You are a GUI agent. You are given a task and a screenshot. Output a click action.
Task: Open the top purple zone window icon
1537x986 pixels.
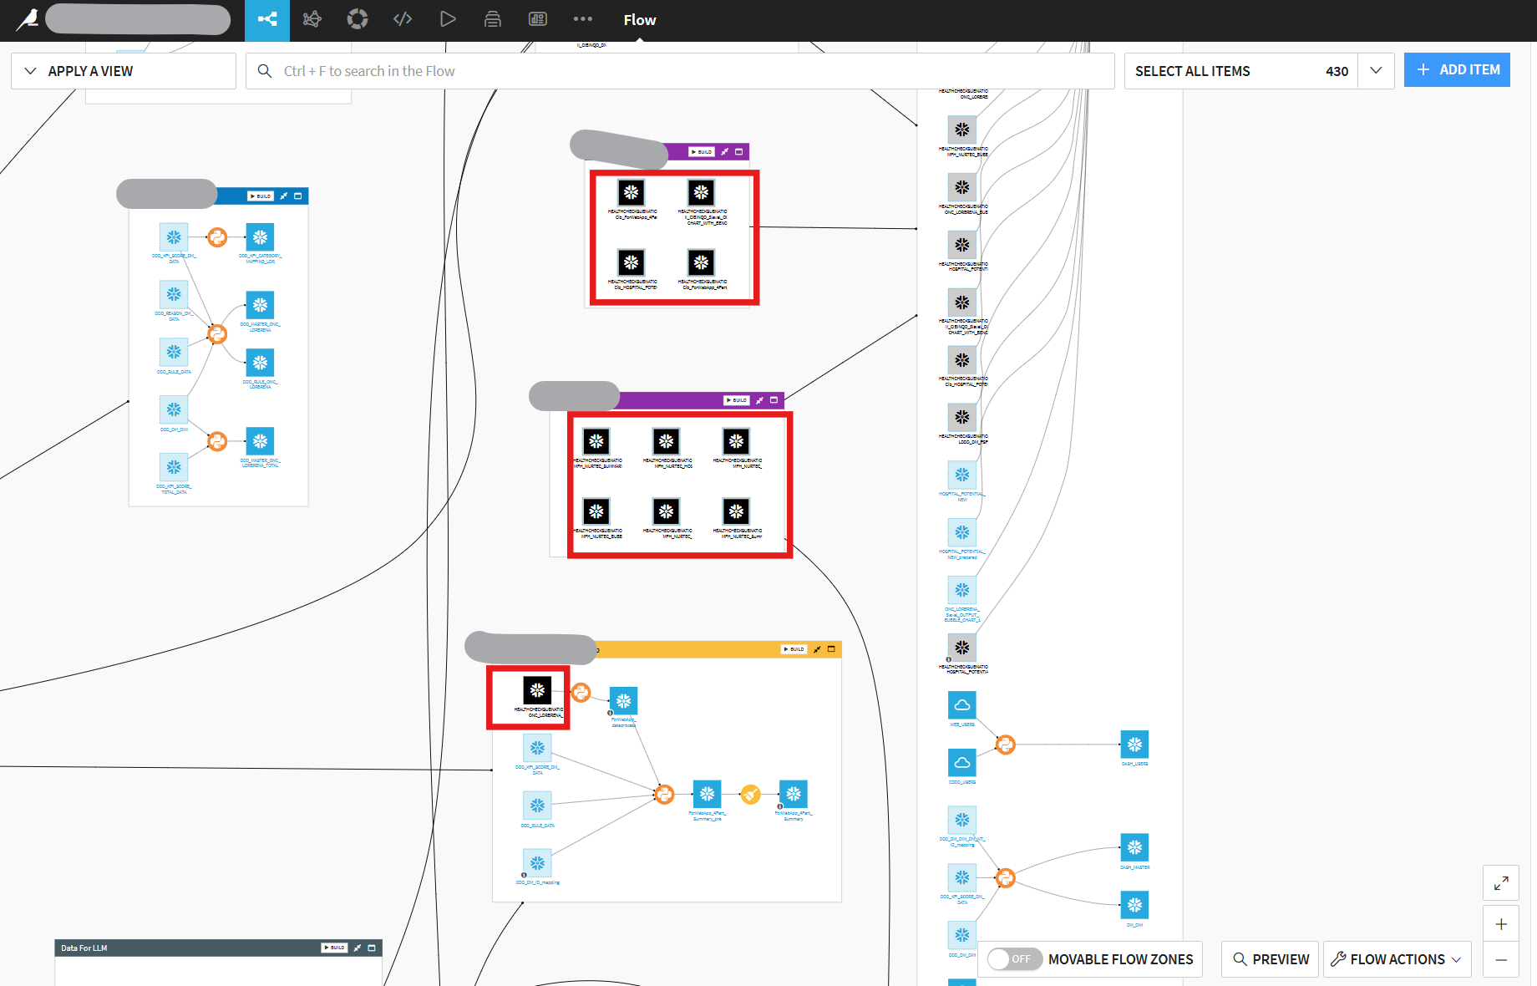[x=739, y=152]
